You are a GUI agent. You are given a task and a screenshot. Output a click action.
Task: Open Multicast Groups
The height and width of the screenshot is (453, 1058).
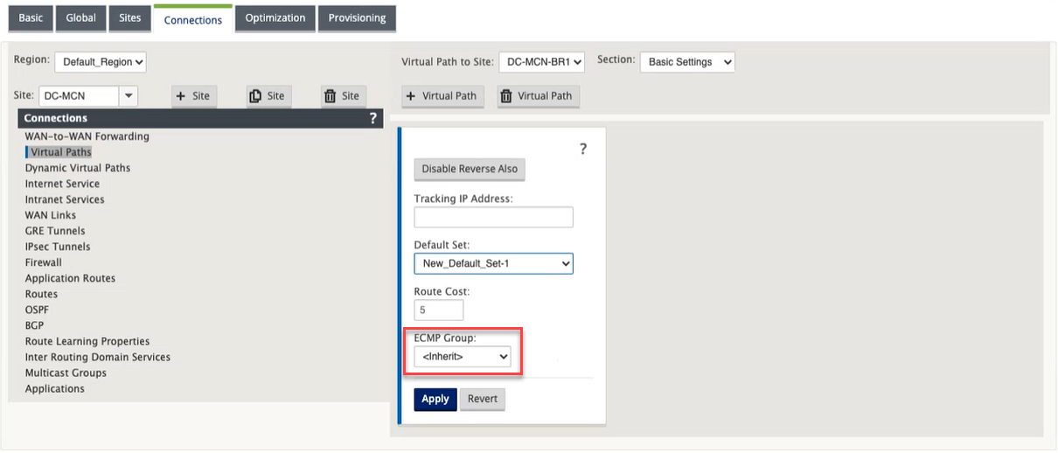[66, 373]
